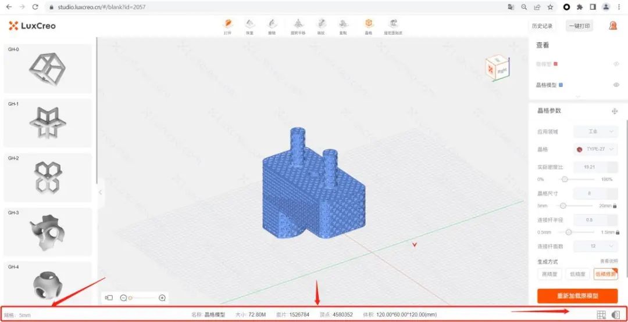The width and height of the screenshot is (628, 322).
Task: Open the 连接杆面数 dropdown
Action: click(x=595, y=246)
